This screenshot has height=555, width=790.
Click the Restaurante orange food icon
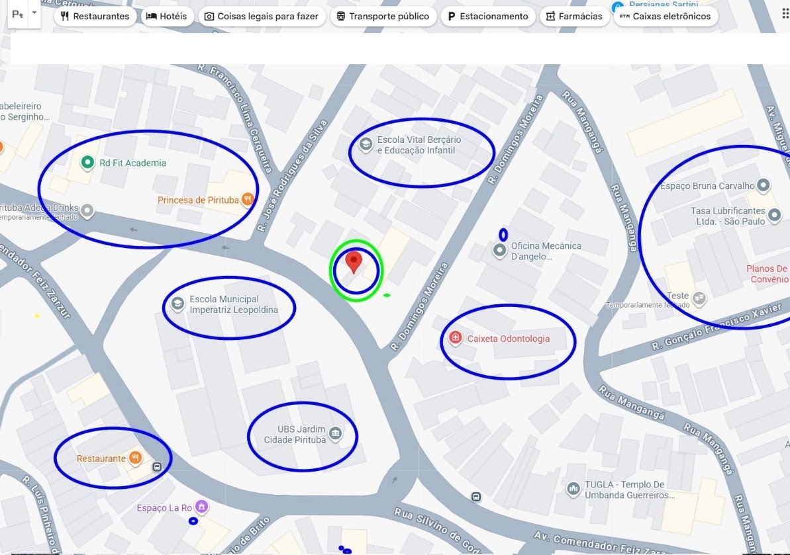click(135, 457)
